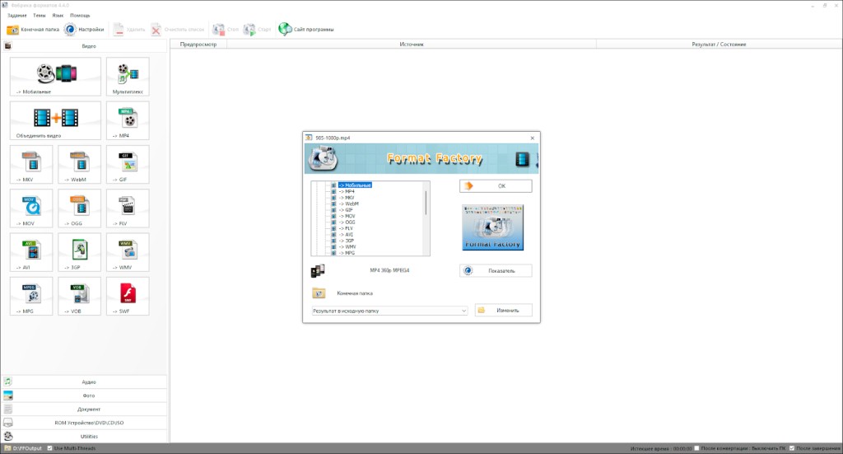Click Format Factory preview thumbnail in dialog

pyautogui.click(x=492, y=227)
